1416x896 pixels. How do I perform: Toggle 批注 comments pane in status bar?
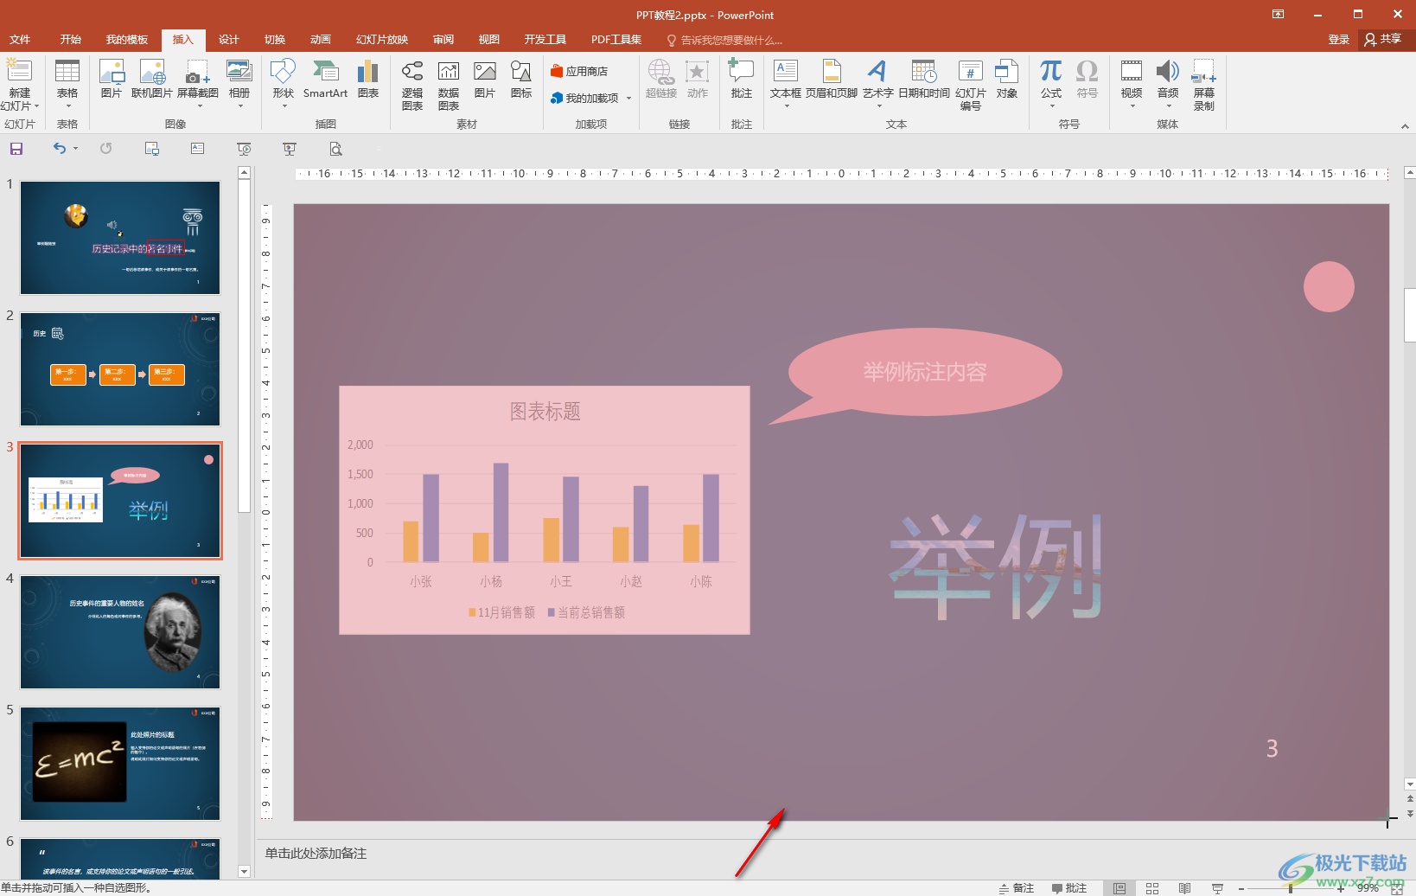(x=1069, y=888)
